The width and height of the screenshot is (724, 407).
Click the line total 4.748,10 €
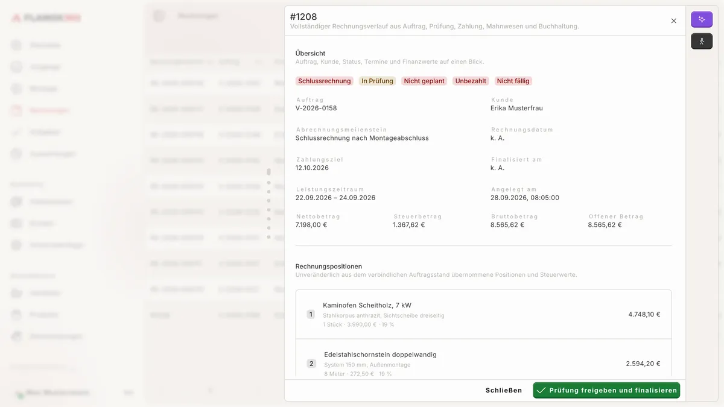click(644, 314)
